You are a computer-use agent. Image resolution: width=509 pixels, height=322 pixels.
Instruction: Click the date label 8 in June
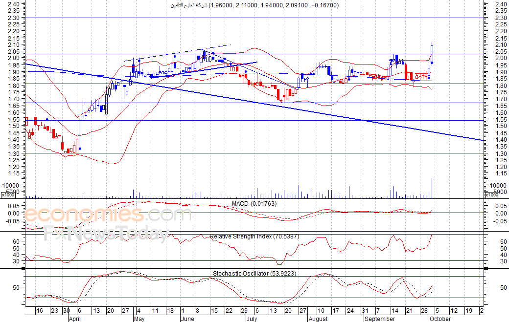[x=197, y=311]
